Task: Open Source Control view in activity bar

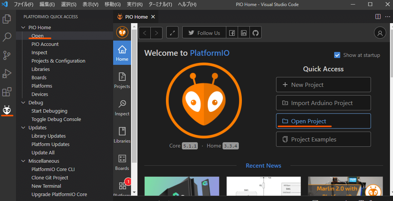Action: 7,55
